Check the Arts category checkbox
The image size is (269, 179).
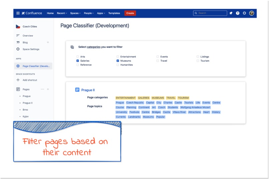[x=78, y=57]
